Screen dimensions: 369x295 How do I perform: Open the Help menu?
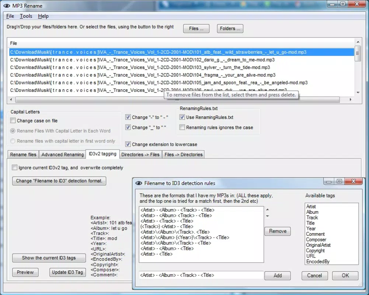(x=43, y=16)
